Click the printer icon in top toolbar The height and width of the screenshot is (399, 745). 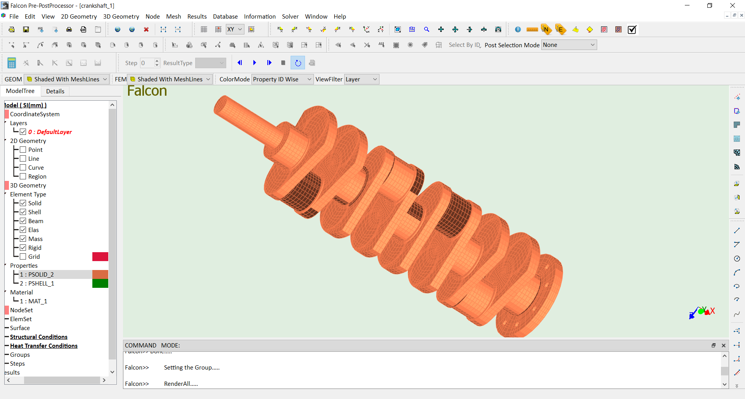tap(69, 29)
